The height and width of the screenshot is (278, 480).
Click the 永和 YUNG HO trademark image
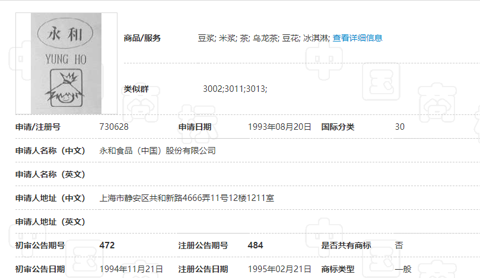coord(66,63)
